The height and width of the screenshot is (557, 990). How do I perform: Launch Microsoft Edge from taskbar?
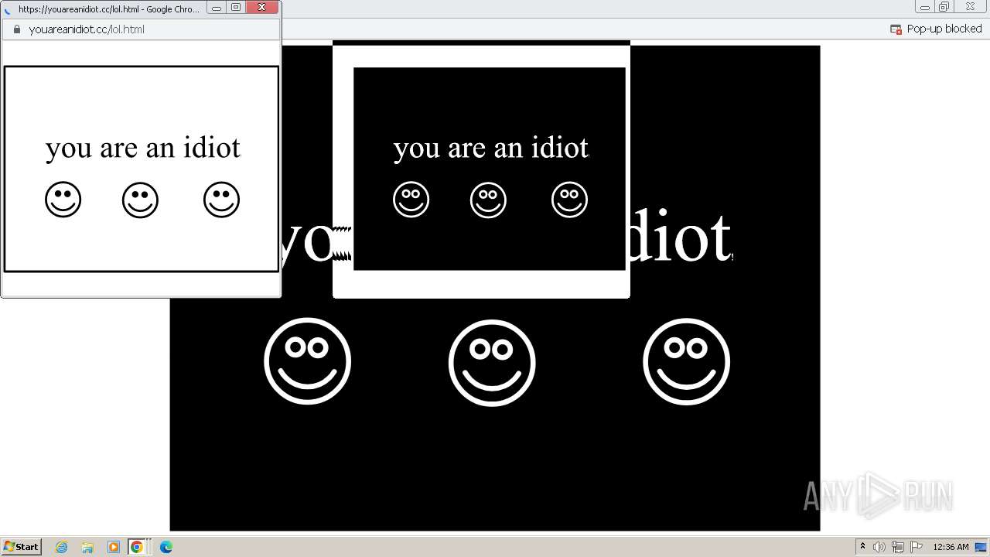(x=166, y=547)
